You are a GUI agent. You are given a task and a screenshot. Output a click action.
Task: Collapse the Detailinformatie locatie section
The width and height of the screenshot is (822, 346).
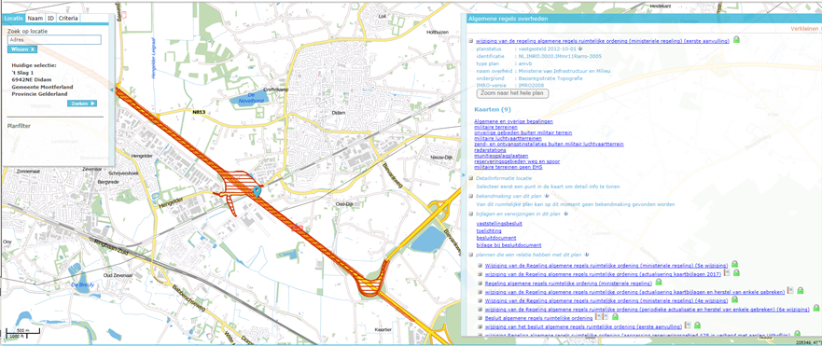tap(471, 178)
